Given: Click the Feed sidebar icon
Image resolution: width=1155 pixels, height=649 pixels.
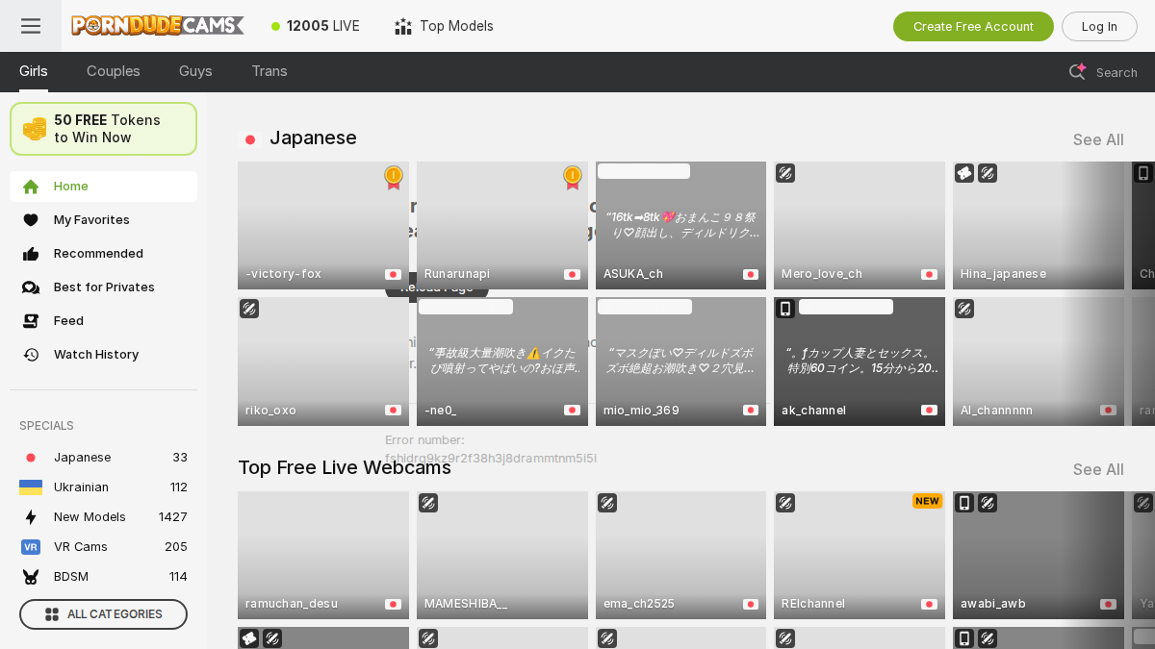Looking at the screenshot, I should point(31,321).
